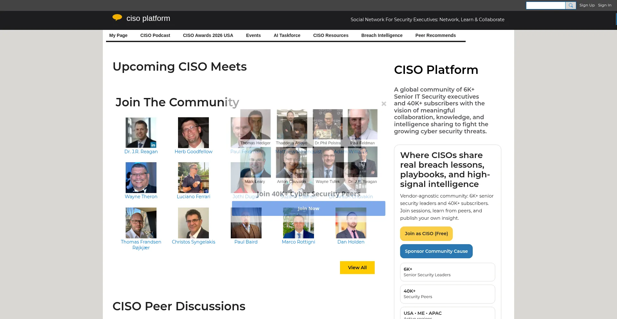
Task: Open the Sign In link
Action: click(604, 5)
